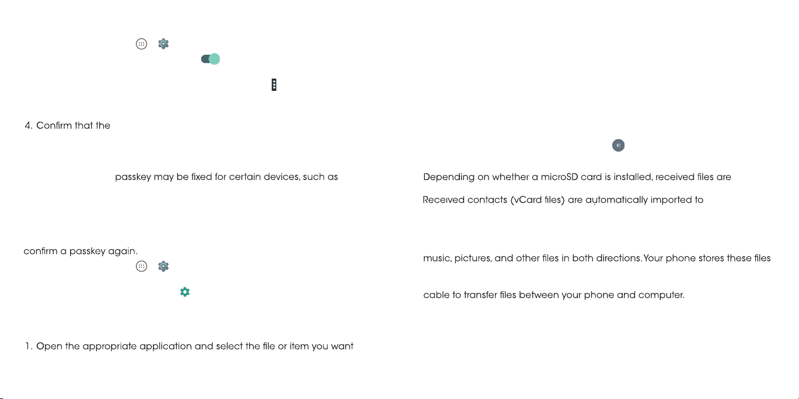Click the 'Depending on whether a microSD card' sentence
This screenshot has height=399, width=799.
coord(577,177)
